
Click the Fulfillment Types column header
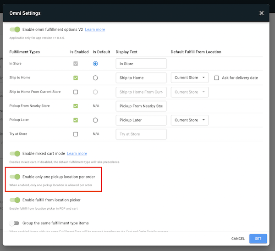click(25, 52)
